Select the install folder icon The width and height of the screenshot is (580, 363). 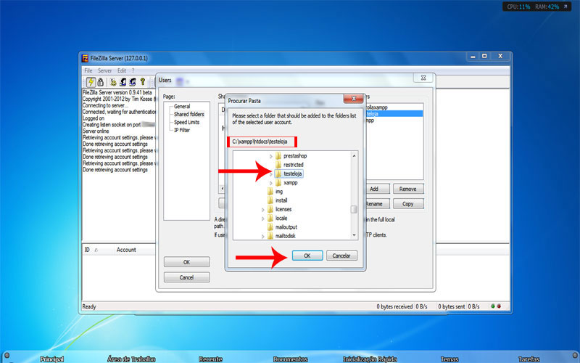270,200
